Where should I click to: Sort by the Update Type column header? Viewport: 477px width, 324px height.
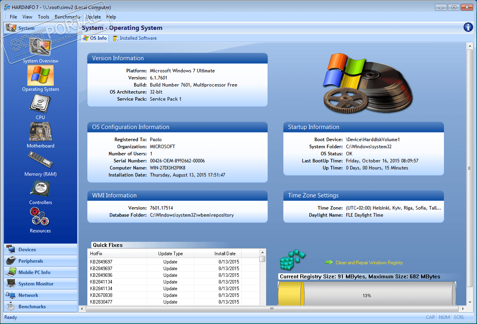coord(170,254)
